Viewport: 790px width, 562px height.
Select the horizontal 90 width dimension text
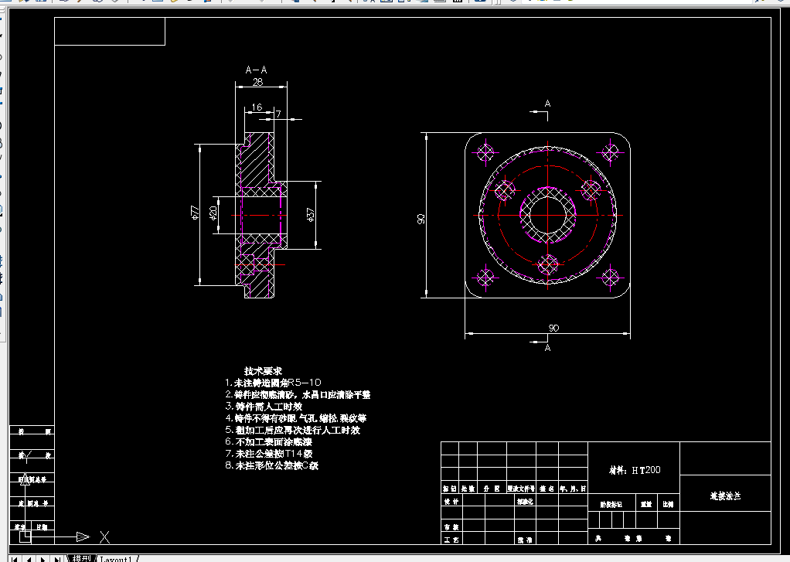pos(553,328)
